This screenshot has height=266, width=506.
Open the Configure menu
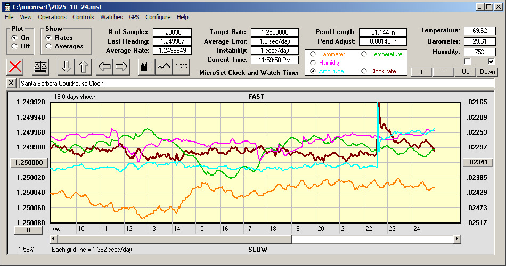[158, 17]
